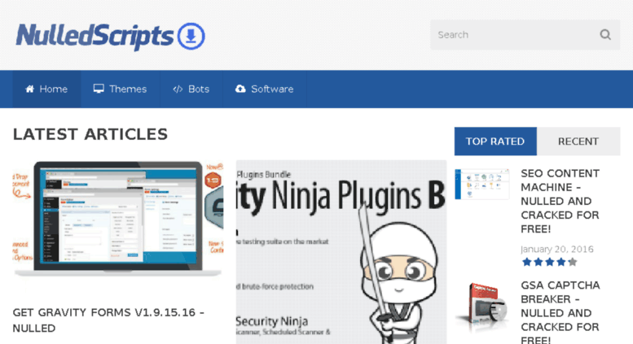Open the GSA Captcha Breaker box thumbnail
Viewport: 633px width, 344px height.
coord(482,308)
